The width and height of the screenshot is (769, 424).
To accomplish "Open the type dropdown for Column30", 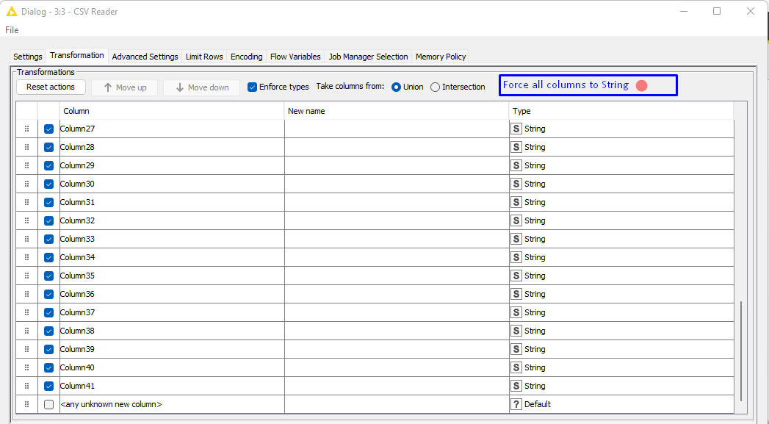I will (621, 184).
